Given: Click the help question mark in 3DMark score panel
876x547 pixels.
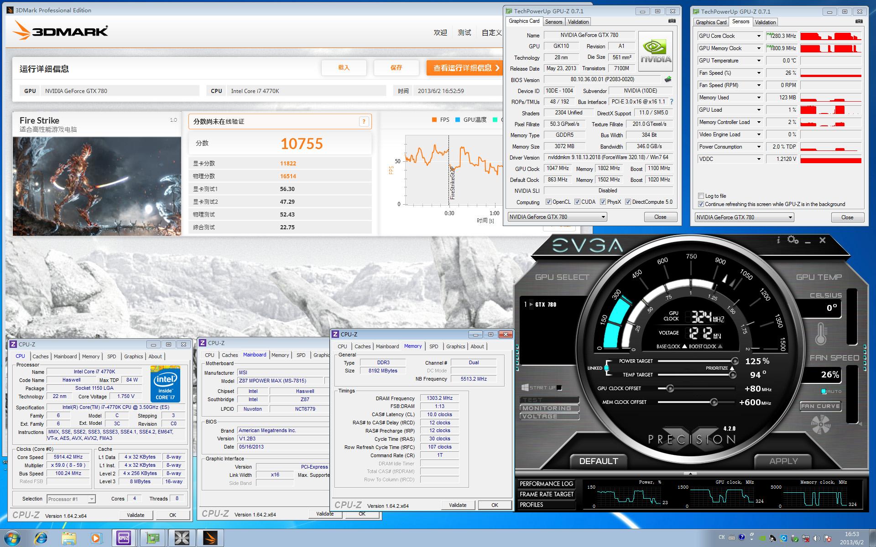Looking at the screenshot, I should point(364,121).
